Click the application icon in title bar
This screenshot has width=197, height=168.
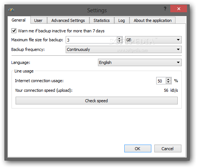[11, 10]
